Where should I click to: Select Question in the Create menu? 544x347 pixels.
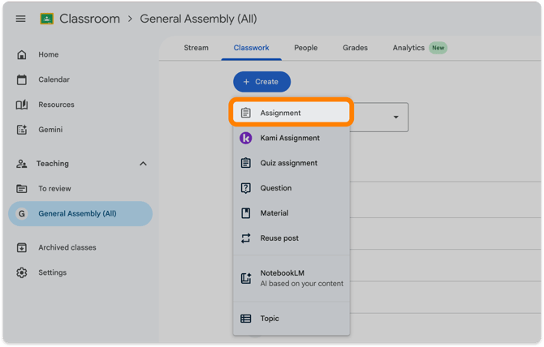click(291, 188)
